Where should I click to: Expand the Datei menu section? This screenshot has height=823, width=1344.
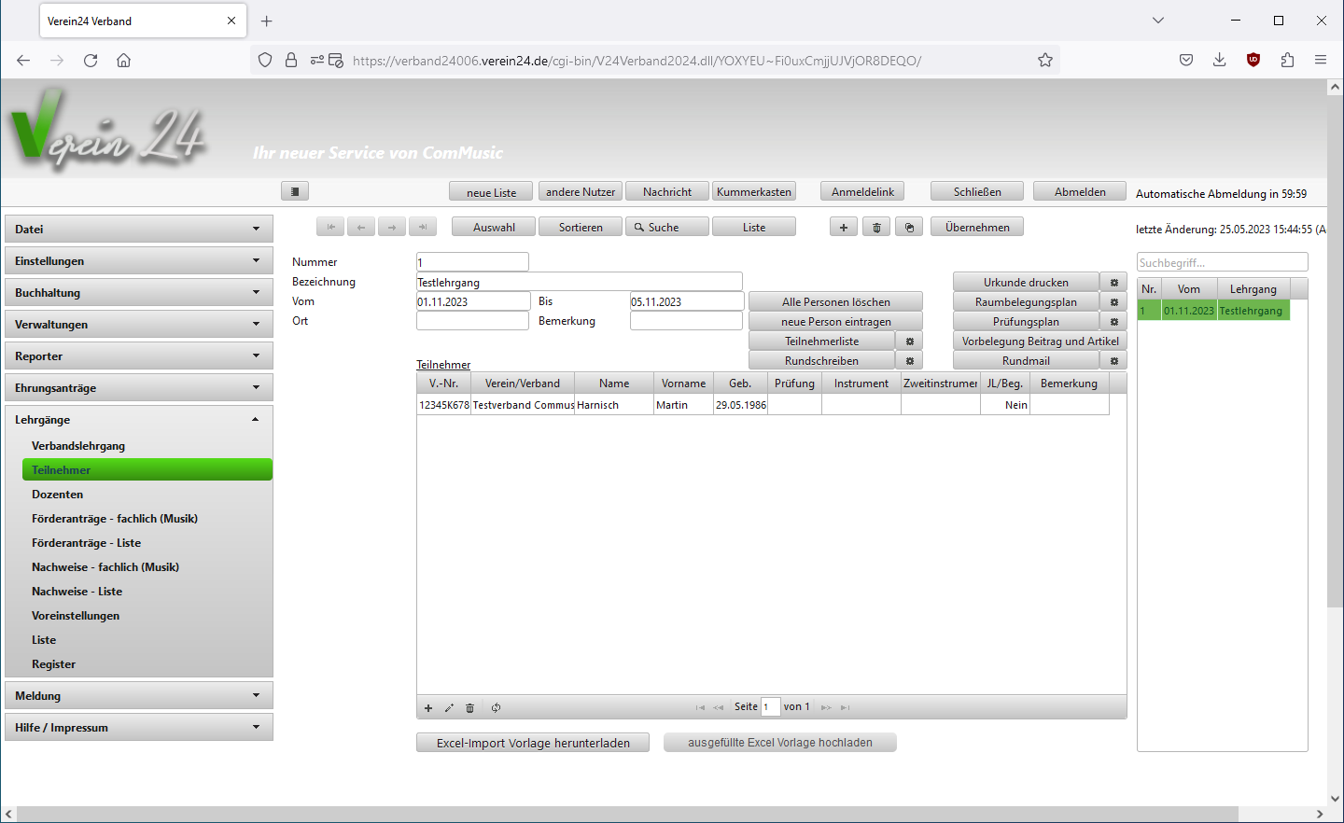(x=139, y=229)
